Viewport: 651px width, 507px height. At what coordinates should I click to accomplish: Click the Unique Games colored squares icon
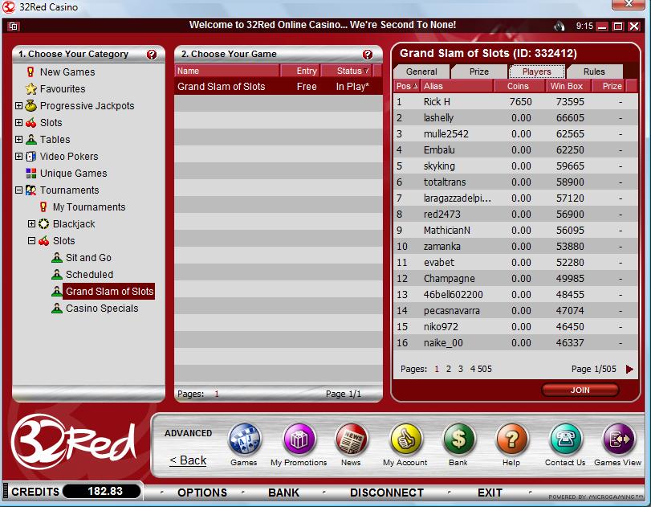coord(31,173)
